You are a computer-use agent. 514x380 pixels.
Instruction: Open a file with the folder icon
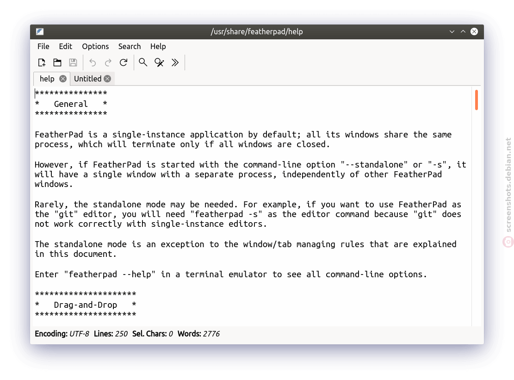pos(57,62)
